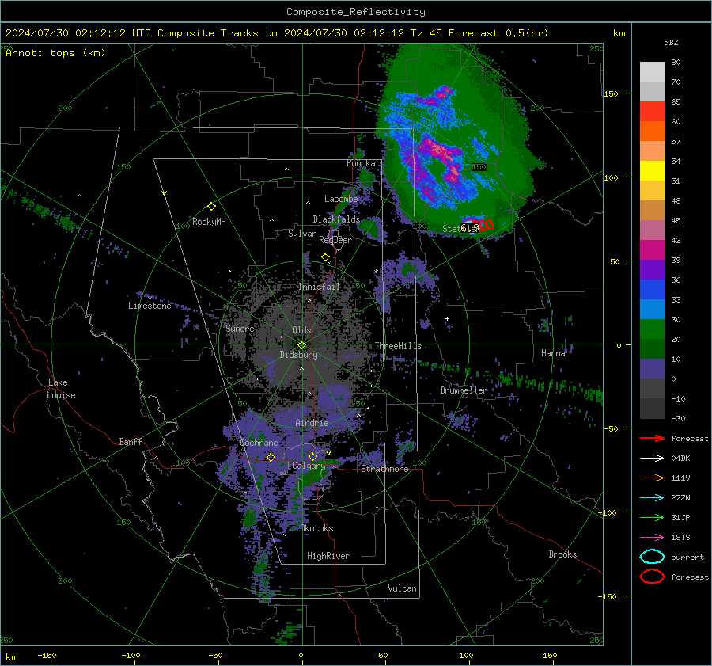Click the red swatch in dBZ scale
Screen dimensions: 712x666
[652, 112]
